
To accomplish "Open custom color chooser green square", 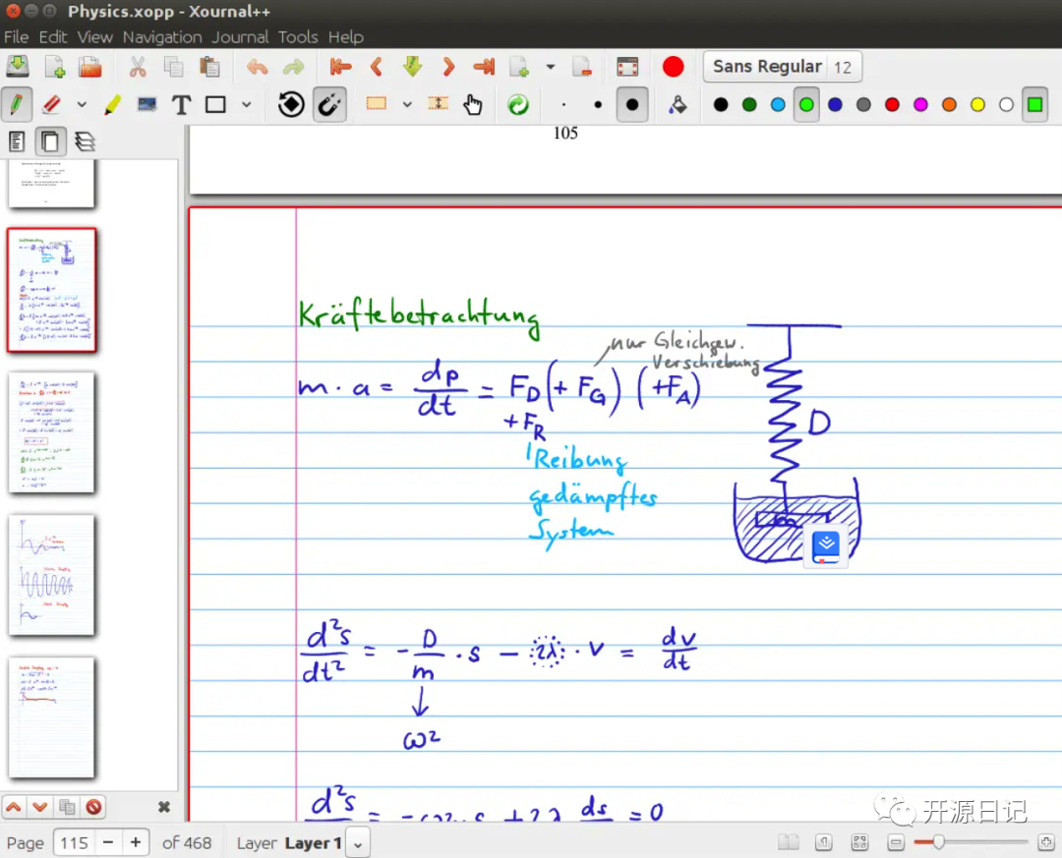I will tap(1034, 105).
